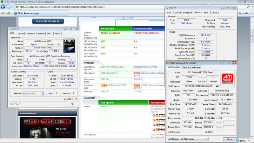The width and height of the screenshot is (254, 143).
Task: Click the ATI Radeon logo in GPU-Z
Action: (228, 78)
